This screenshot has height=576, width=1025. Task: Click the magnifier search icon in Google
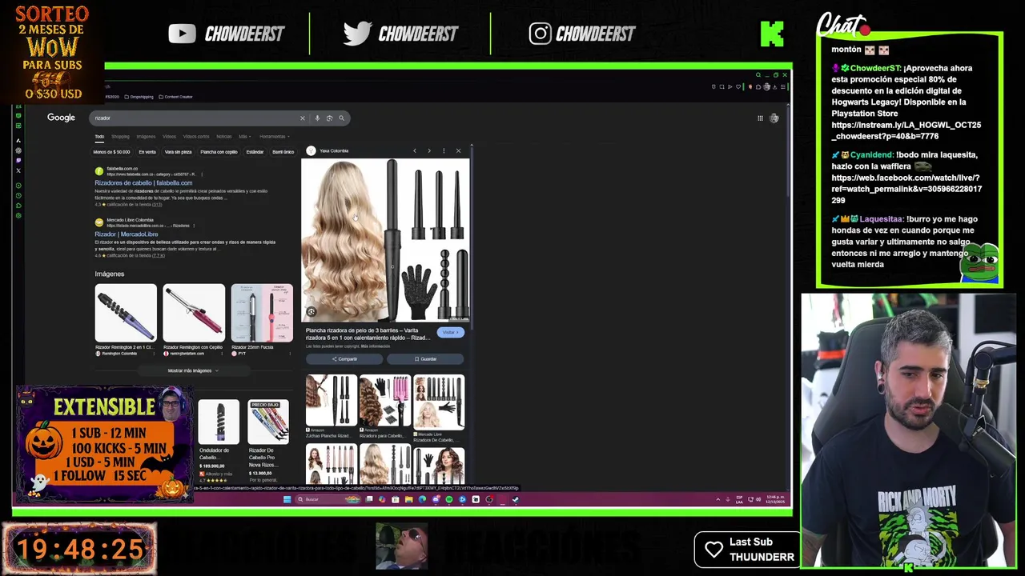coord(341,118)
